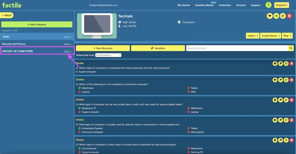296x154 pixels.
Task: Delete the personal computer question
Action: 292,80
